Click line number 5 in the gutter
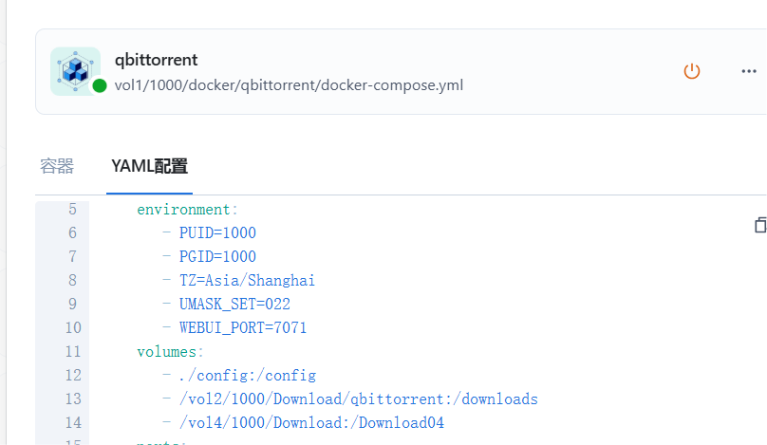 point(72,210)
